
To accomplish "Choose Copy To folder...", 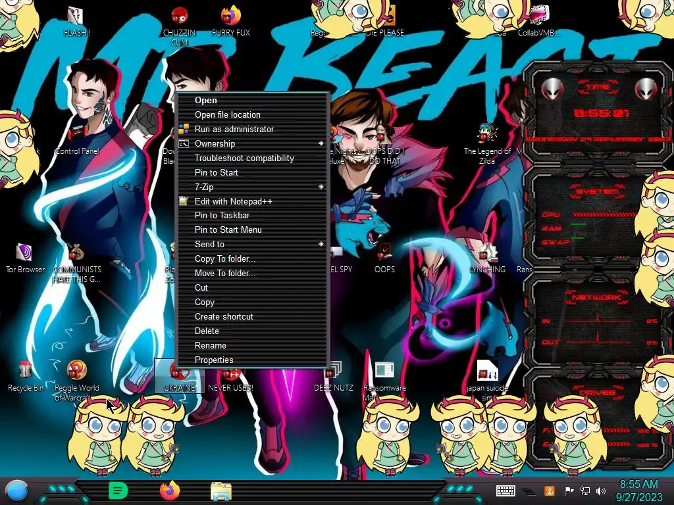I will (253, 258).
